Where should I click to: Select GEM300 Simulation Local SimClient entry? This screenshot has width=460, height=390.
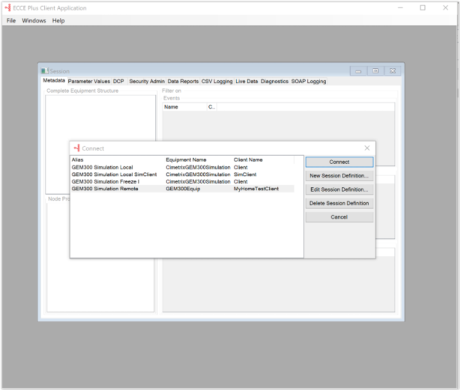(114, 174)
